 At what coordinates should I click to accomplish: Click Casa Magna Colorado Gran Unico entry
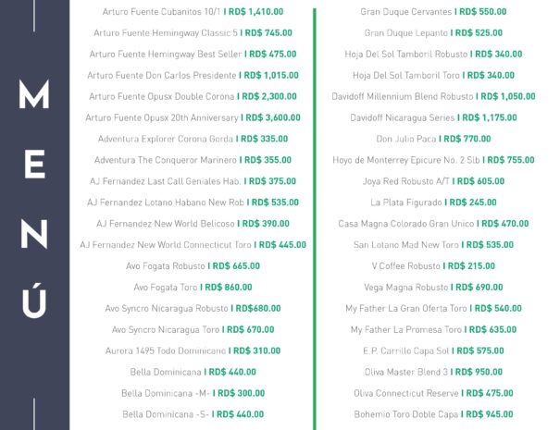pyautogui.click(x=433, y=224)
